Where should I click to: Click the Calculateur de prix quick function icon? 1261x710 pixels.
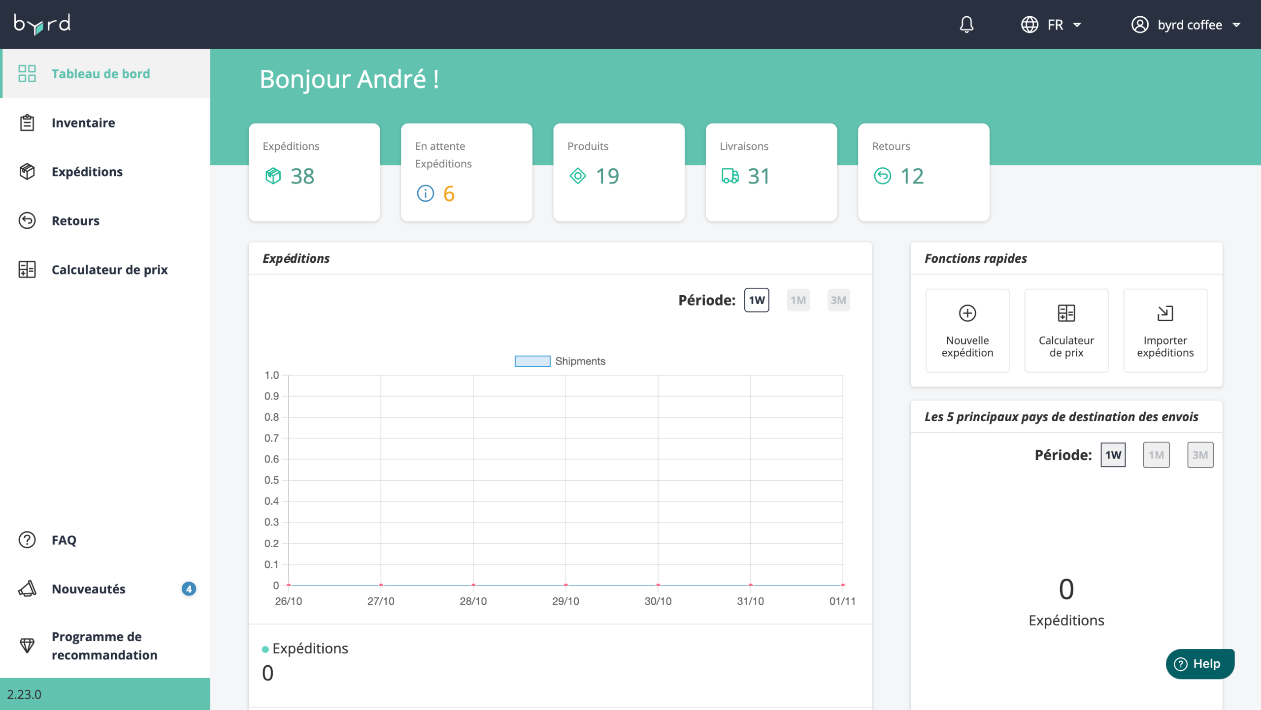1066,313
